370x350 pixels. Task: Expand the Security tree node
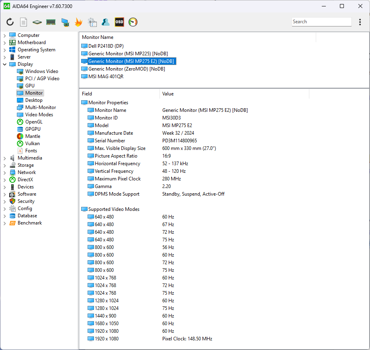(4, 202)
